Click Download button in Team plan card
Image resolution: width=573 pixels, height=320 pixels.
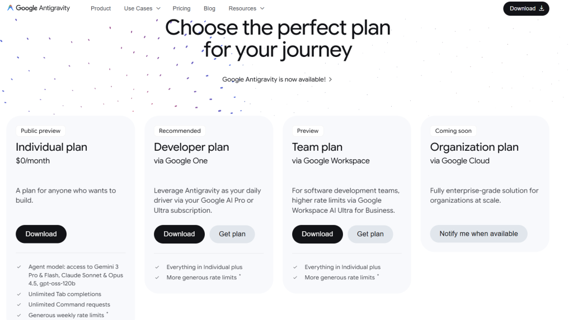(317, 234)
